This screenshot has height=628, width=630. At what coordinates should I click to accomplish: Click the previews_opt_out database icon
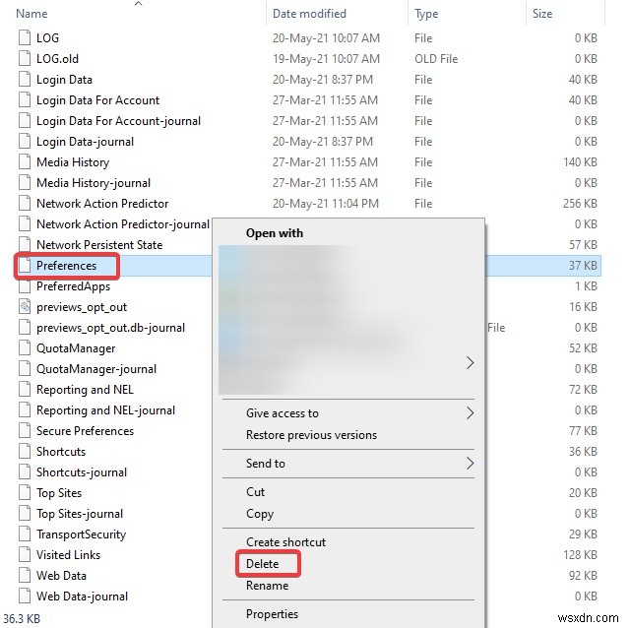[25, 307]
